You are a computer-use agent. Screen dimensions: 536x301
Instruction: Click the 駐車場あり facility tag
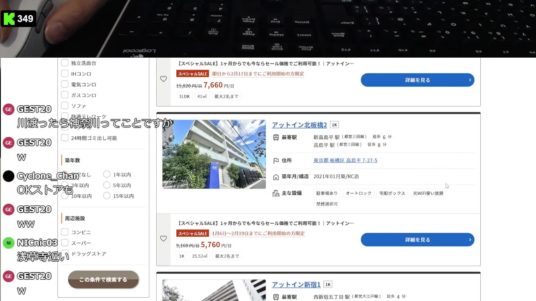(327, 193)
